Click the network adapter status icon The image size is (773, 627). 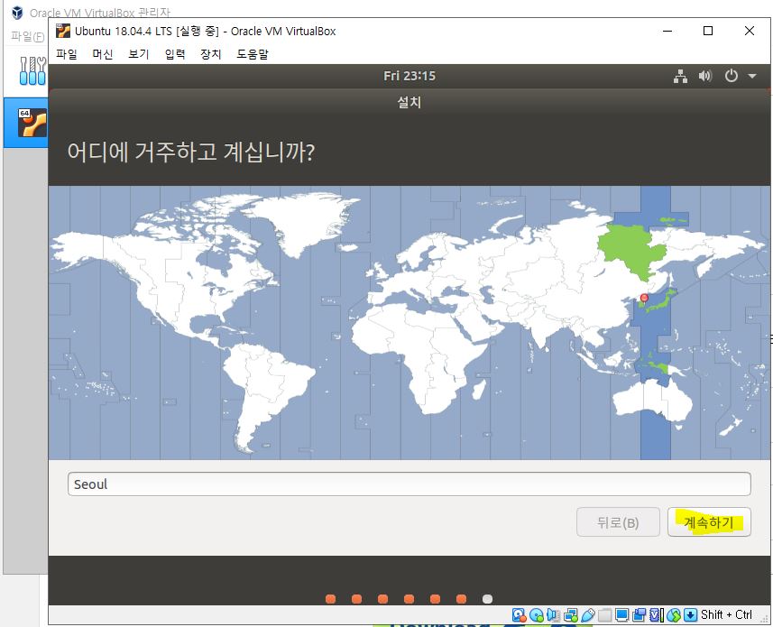(571, 614)
